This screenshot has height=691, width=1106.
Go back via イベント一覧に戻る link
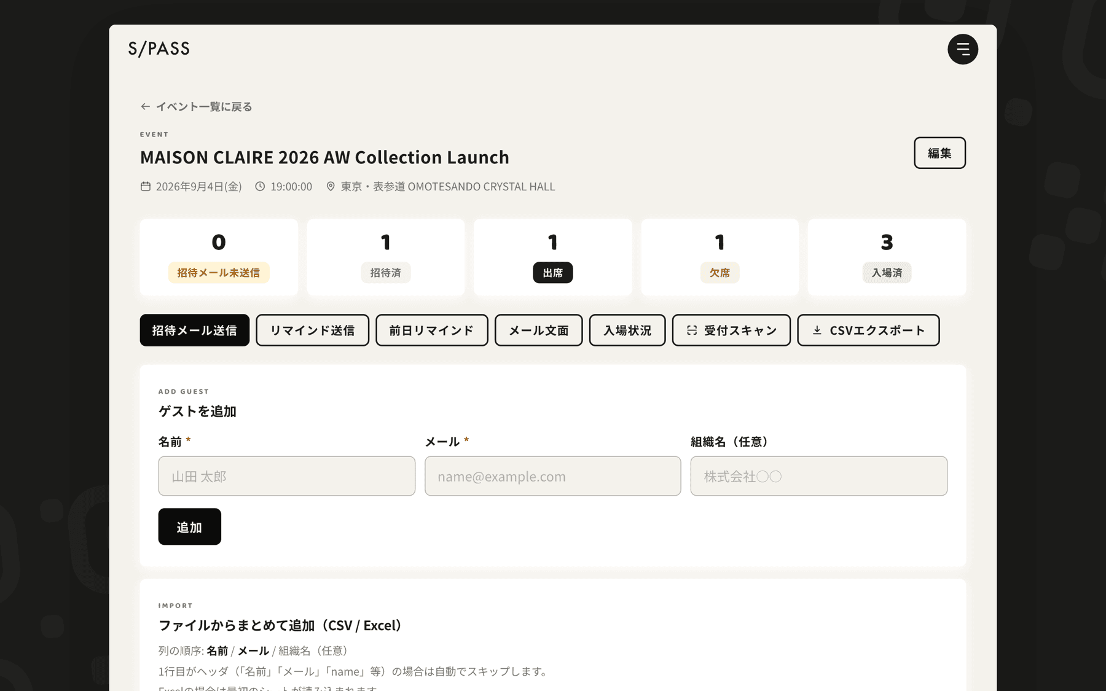197,106
